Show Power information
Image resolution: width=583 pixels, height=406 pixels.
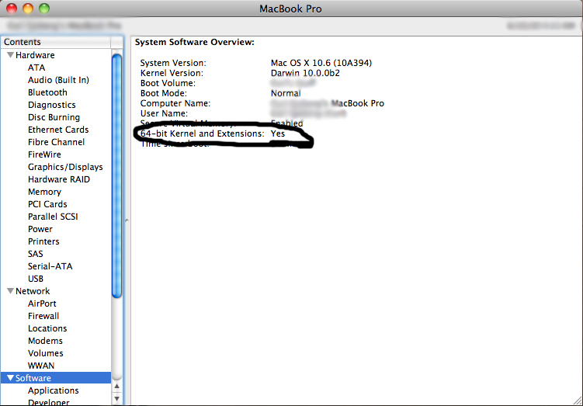[x=40, y=229]
